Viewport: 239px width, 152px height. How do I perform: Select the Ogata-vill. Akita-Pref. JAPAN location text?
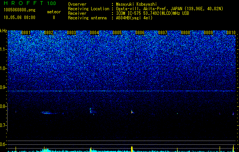tap(169, 9)
